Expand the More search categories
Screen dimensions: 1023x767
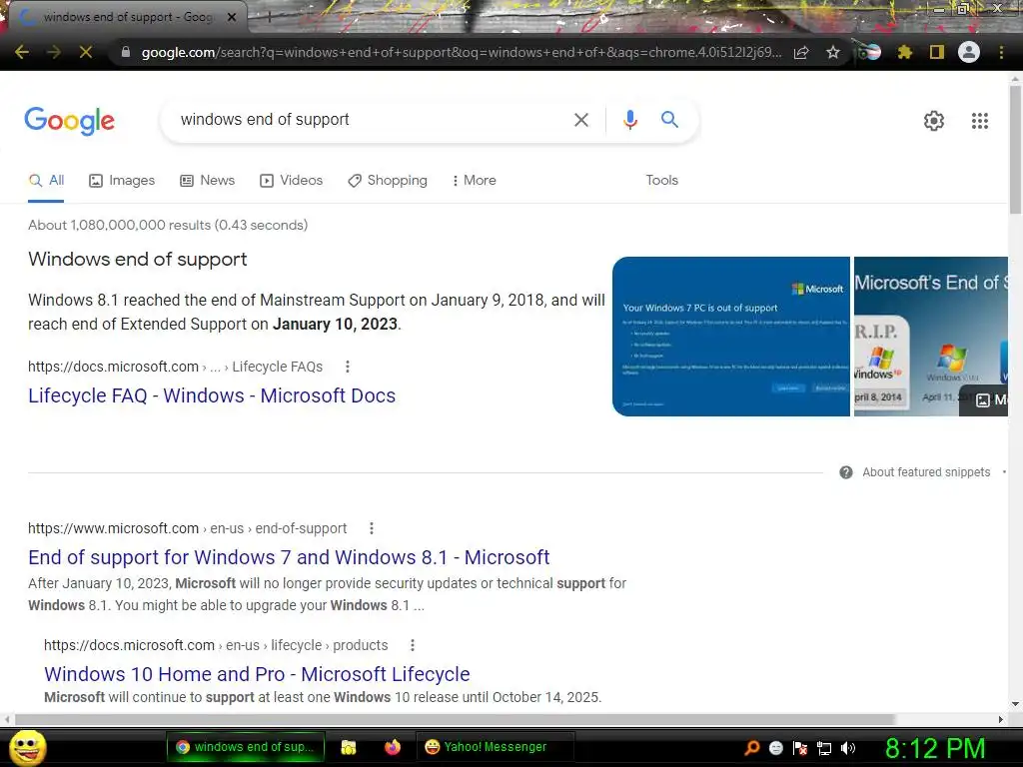(x=475, y=181)
